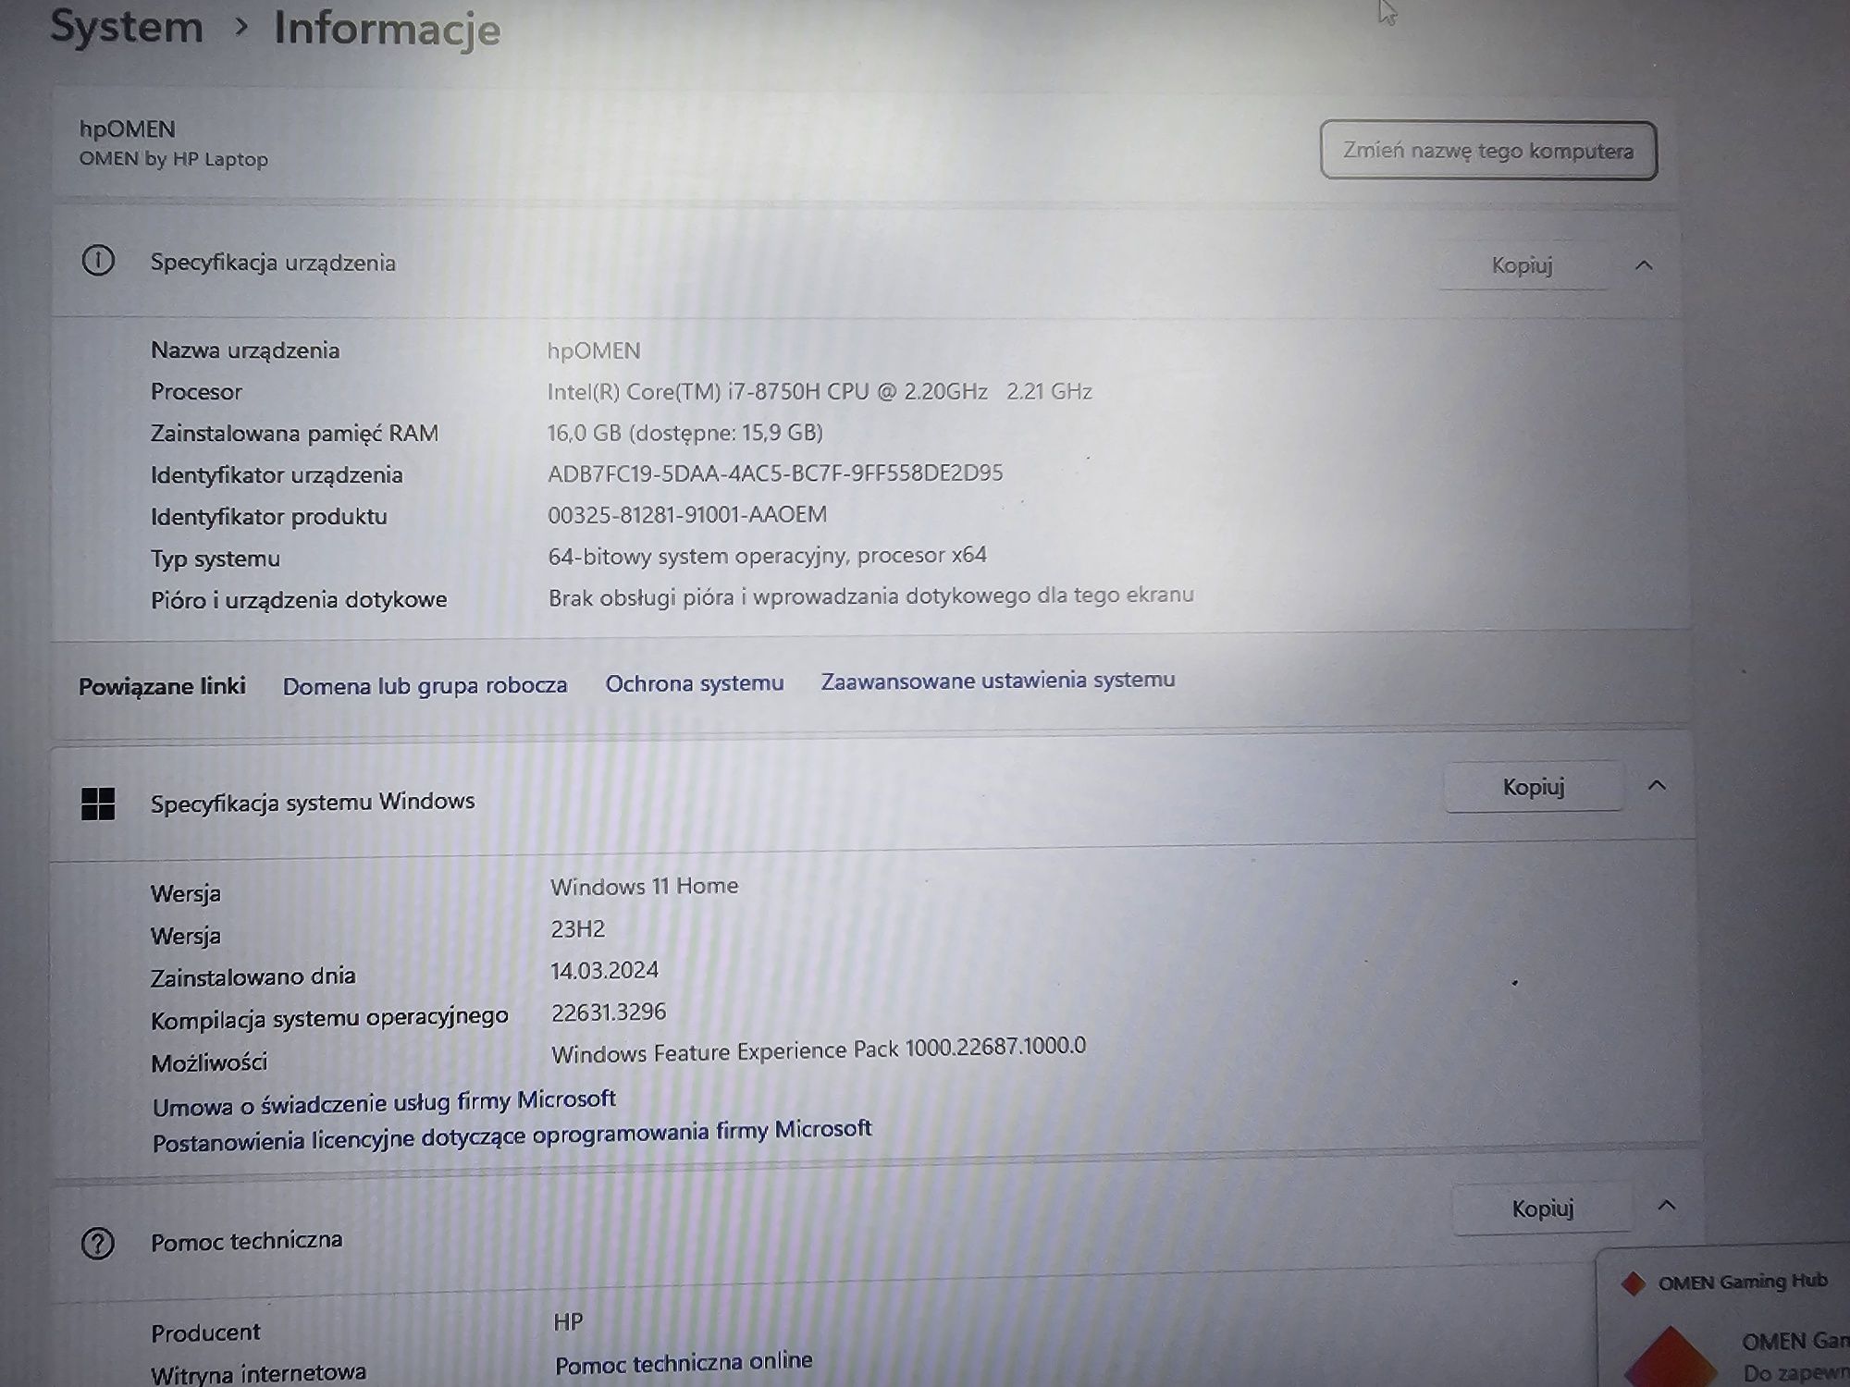
Task: Click the info icon beside Specyfikacja urządzenia
Action: (98, 261)
